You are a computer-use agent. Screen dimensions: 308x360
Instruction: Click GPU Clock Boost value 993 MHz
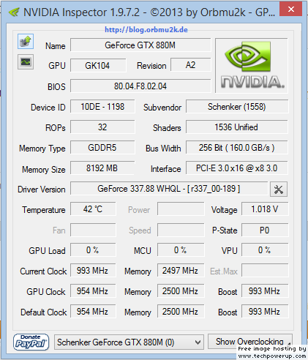pos(265,291)
